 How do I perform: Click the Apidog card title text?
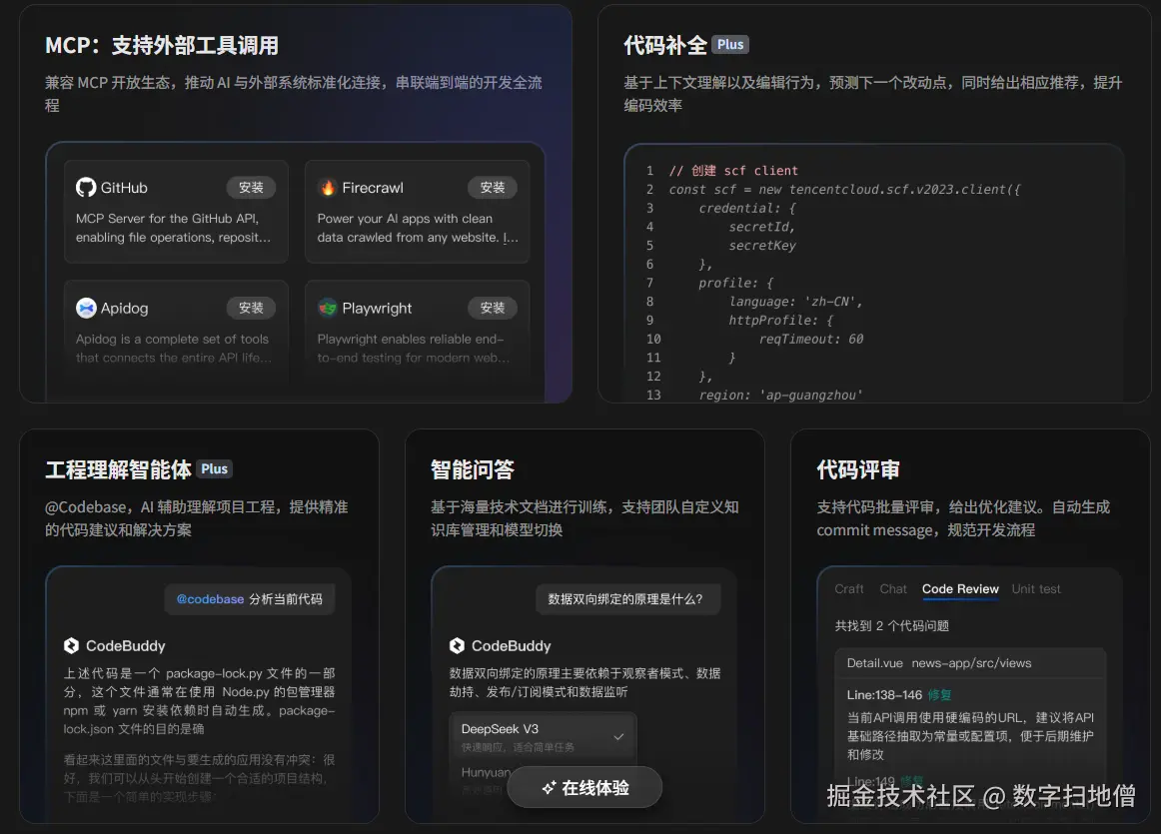(124, 308)
